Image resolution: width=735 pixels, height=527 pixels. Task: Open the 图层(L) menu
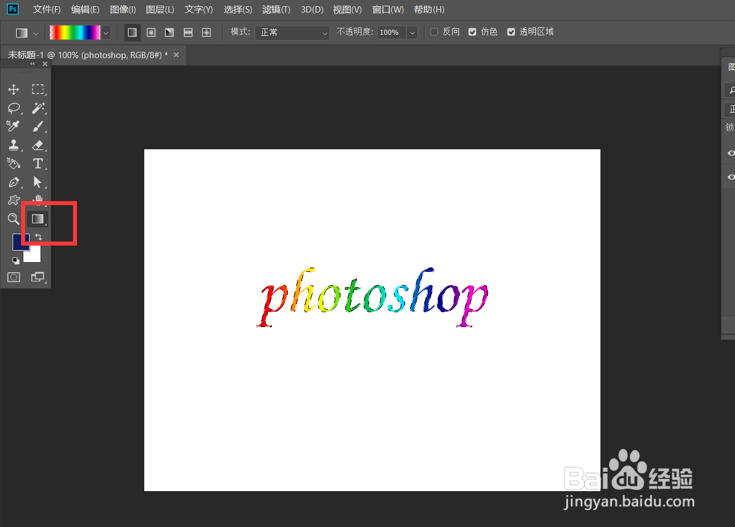click(x=160, y=10)
